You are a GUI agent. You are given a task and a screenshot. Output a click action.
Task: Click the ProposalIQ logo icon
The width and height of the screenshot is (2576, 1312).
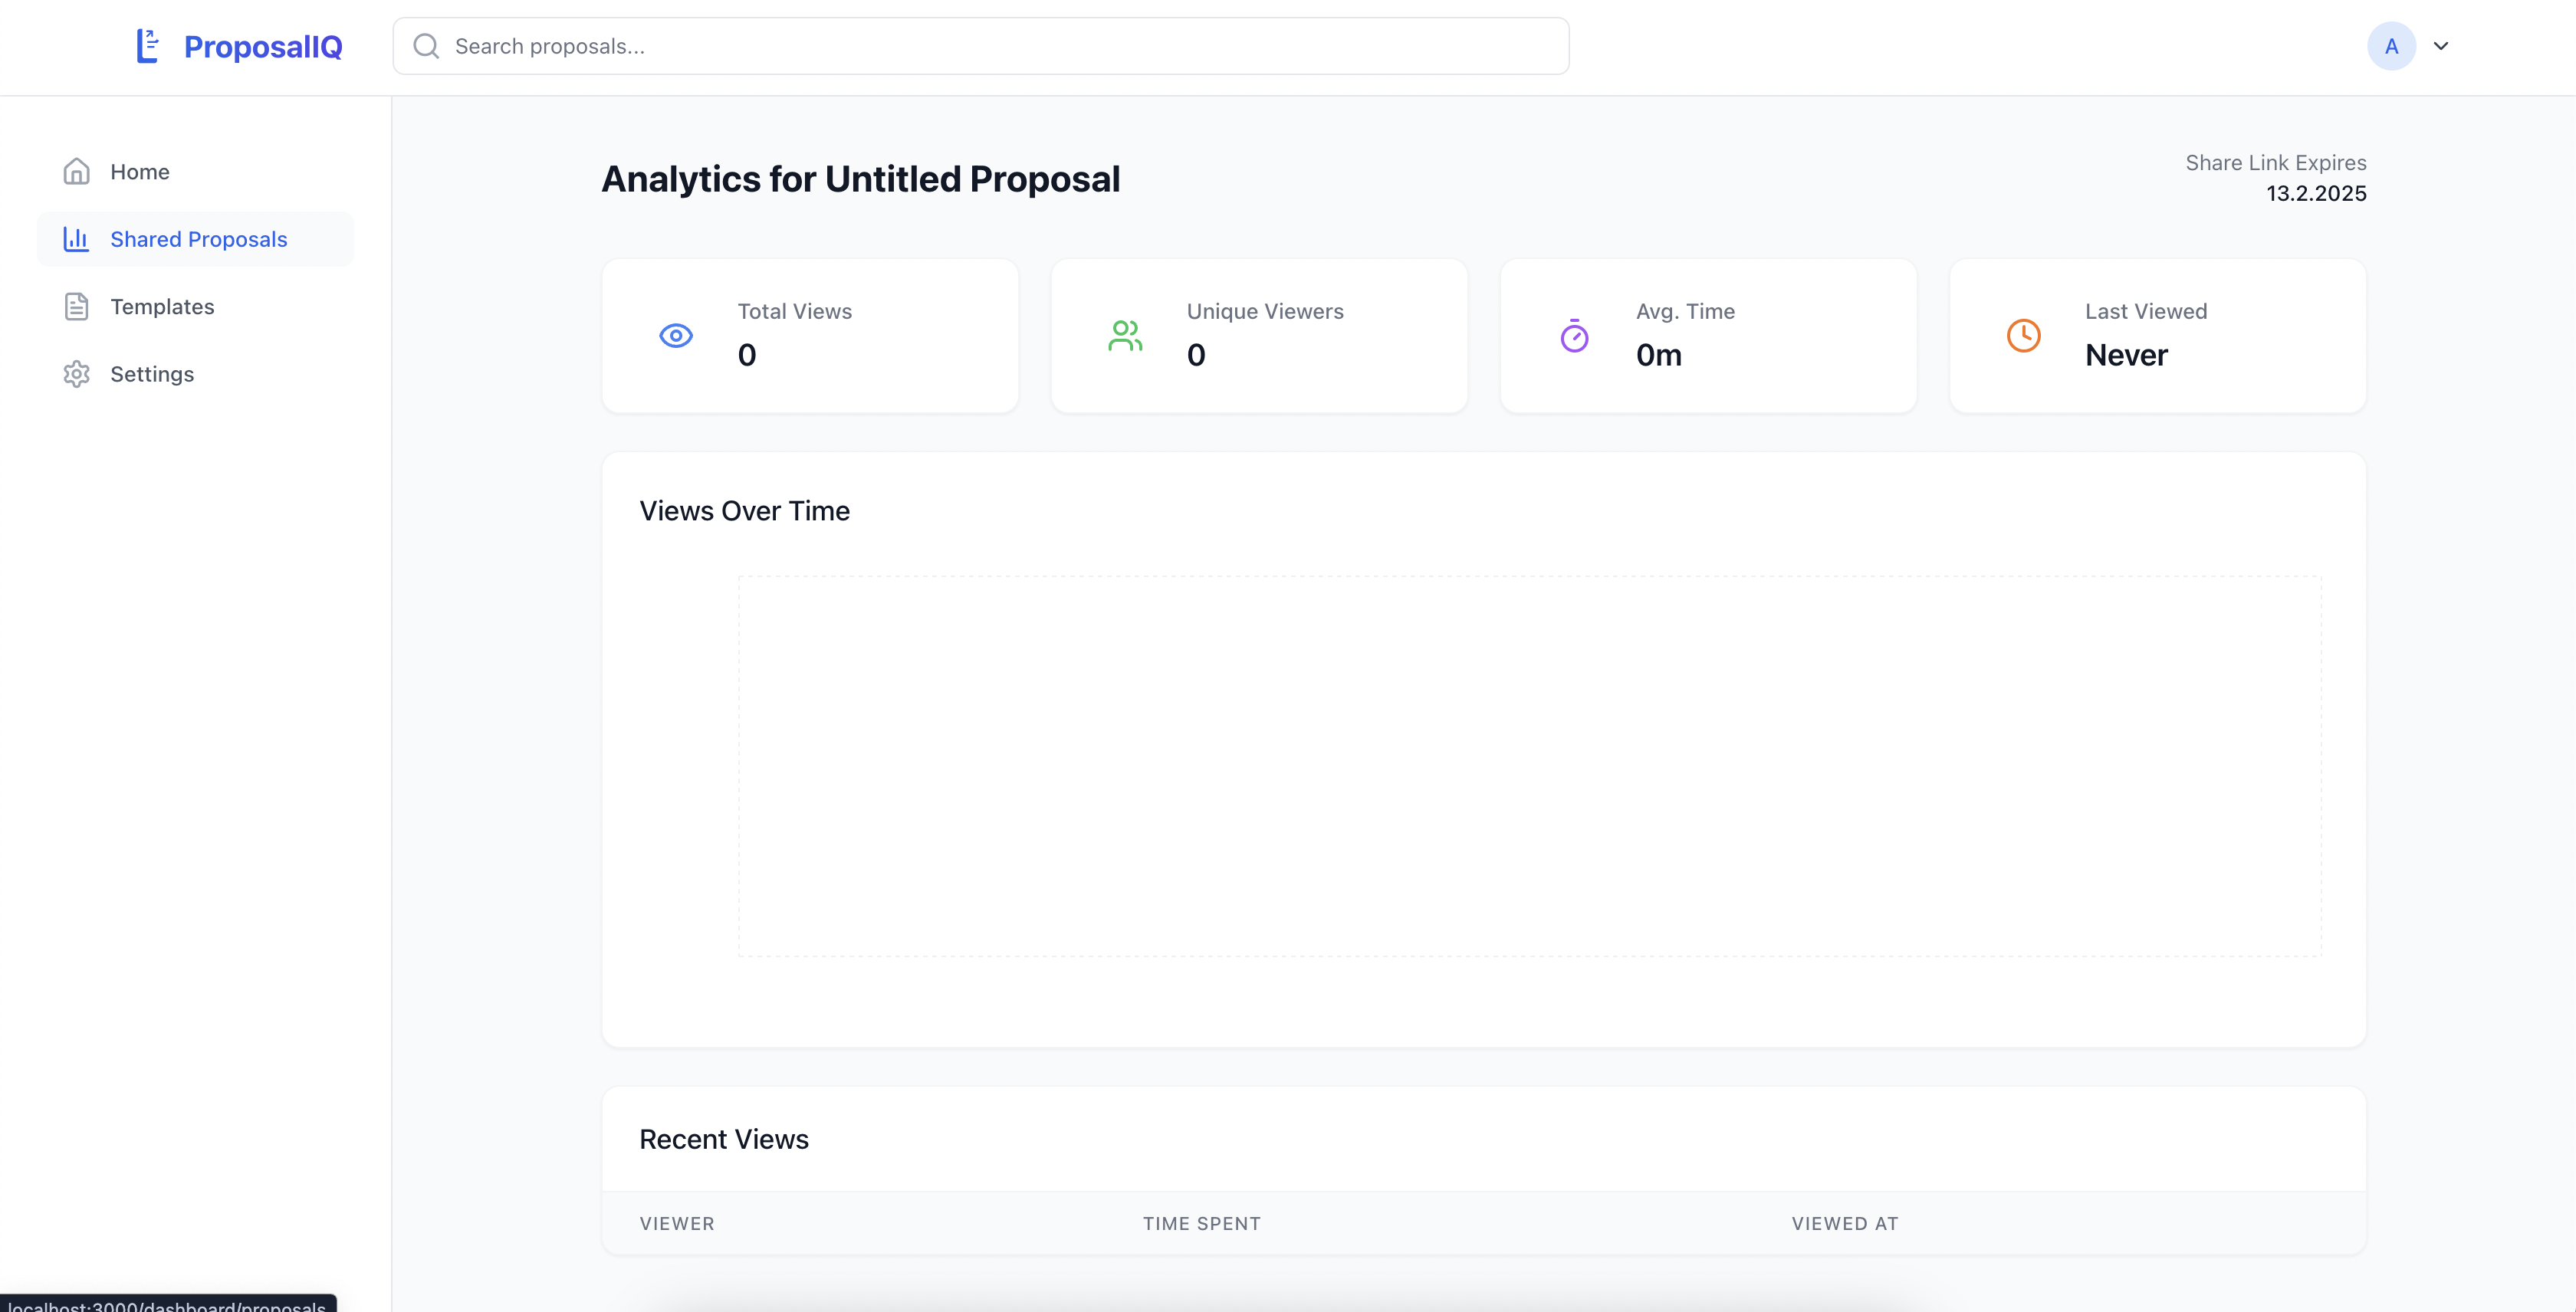pyautogui.click(x=148, y=46)
